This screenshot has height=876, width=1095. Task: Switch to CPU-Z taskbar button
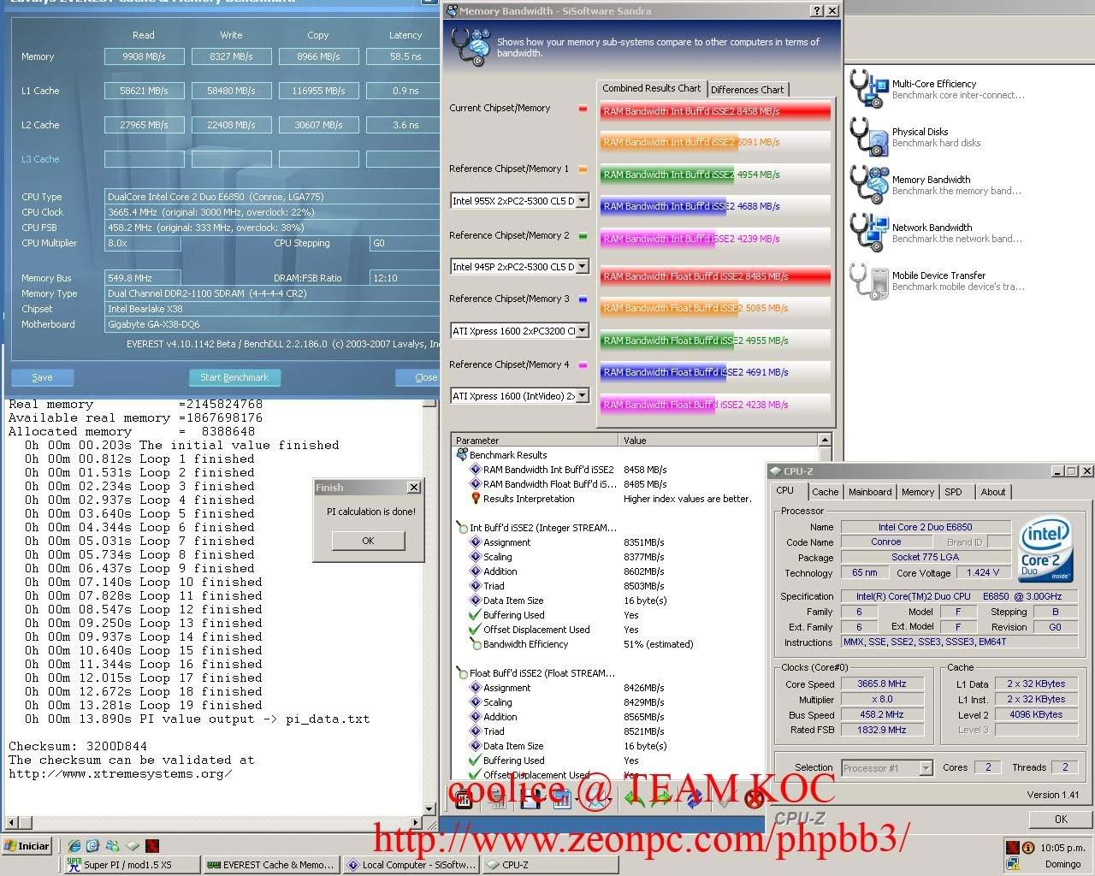[x=551, y=865]
